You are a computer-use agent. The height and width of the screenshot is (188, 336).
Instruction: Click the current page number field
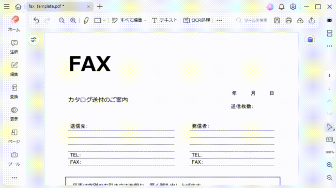329,75
